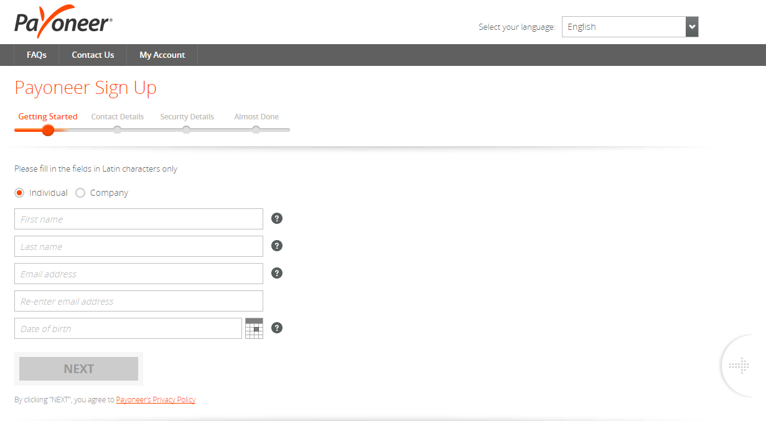This screenshot has height=421, width=766.
Task: Click the Security Details step label
Action: [187, 116]
